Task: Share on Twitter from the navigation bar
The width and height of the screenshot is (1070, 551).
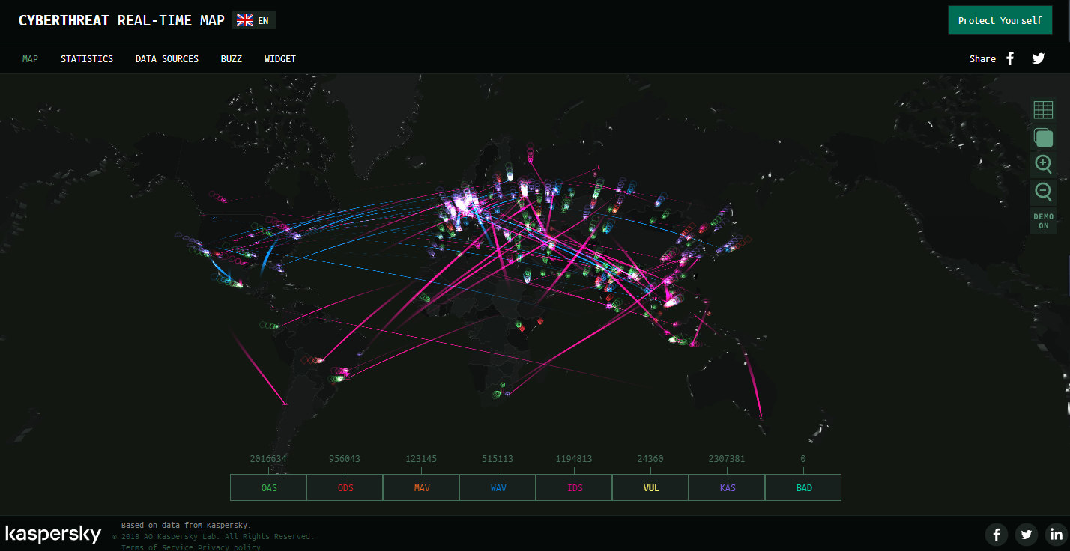Action: 1038,58
